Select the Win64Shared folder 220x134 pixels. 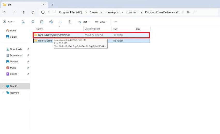click(x=91, y=41)
